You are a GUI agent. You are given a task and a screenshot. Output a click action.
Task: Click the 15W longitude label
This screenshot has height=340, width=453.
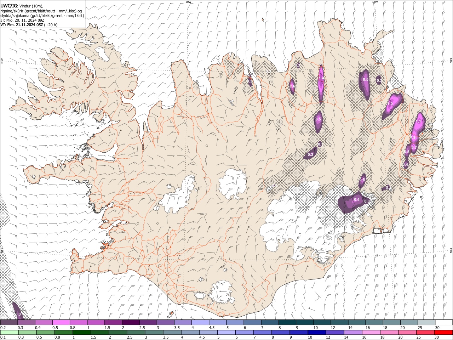(x=375, y=2)
